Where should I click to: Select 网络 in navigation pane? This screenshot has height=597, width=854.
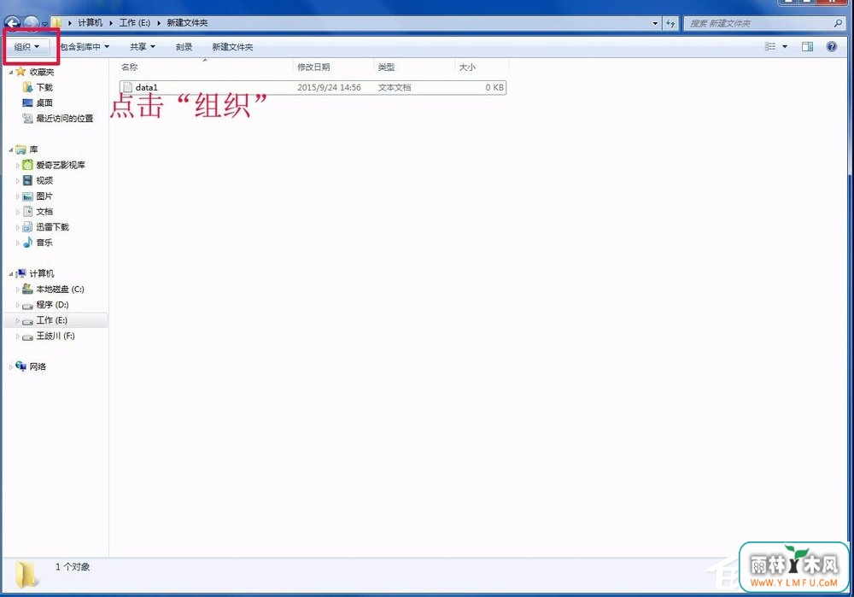(38, 366)
